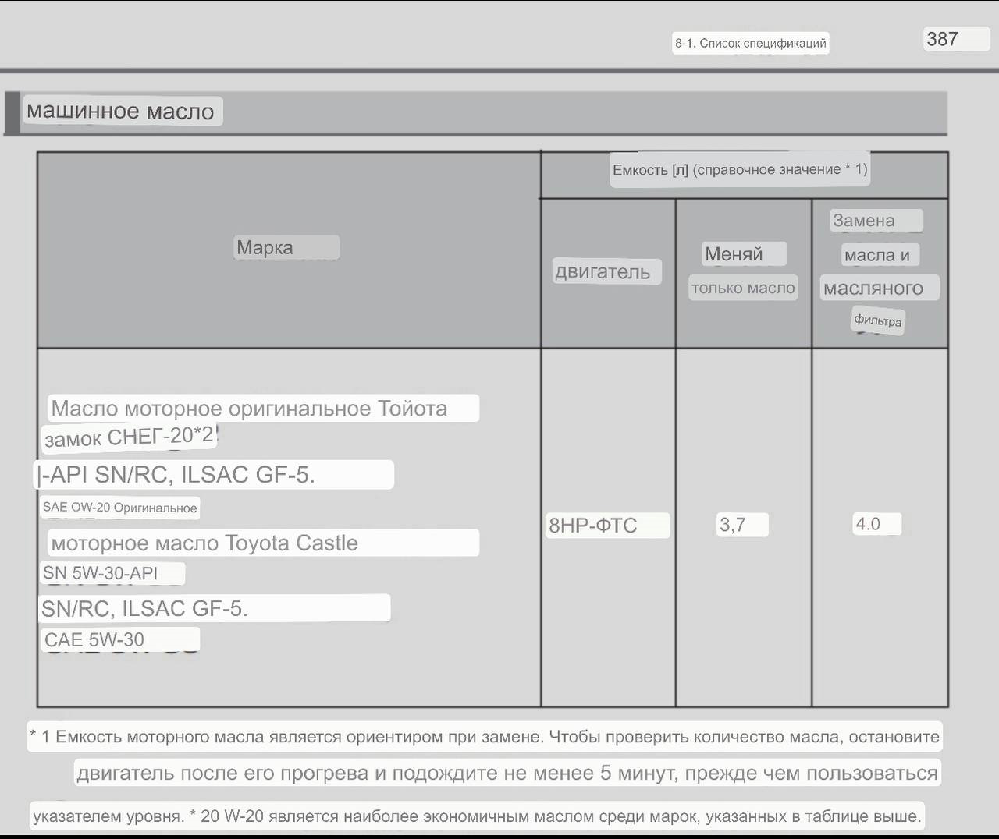
Task: Click the section heading 'машинное масло'
Action: 120,111
